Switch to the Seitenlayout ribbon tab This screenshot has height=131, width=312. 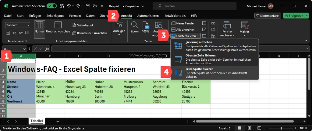point(55,16)
